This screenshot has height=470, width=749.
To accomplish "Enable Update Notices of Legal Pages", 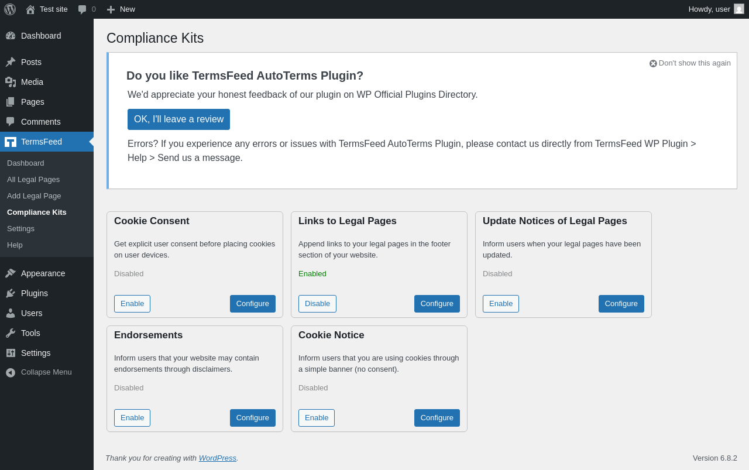I will pyautogui.click(x=501, y=304).
